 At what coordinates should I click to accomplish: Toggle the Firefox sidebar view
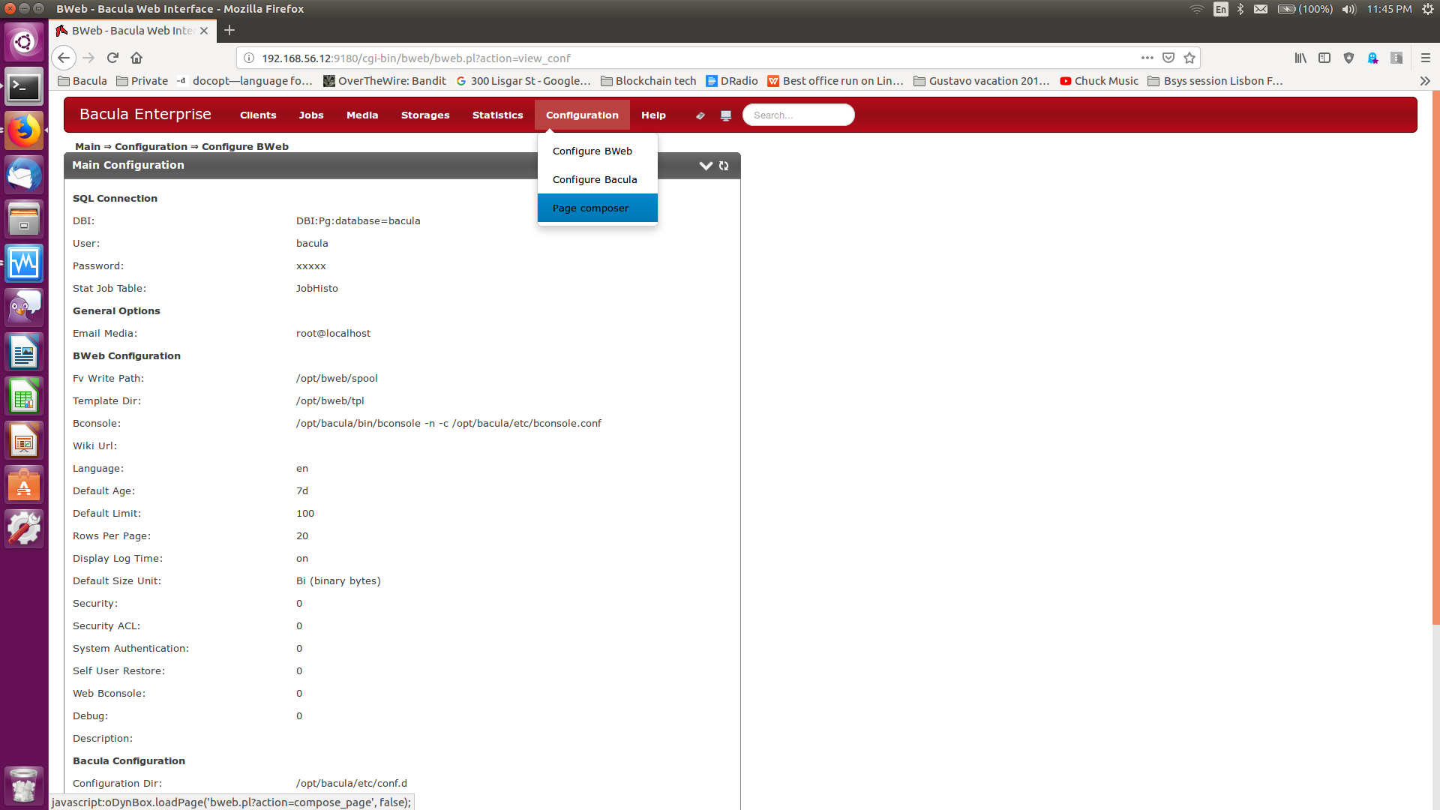click(x=1324, y=58)
